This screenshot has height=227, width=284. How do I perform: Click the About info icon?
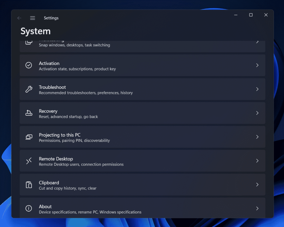click(x=29, y=208)
